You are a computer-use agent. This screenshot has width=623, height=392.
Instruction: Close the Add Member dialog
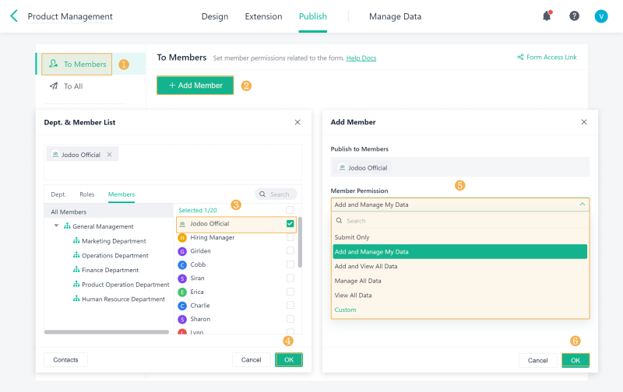[584, 122]
